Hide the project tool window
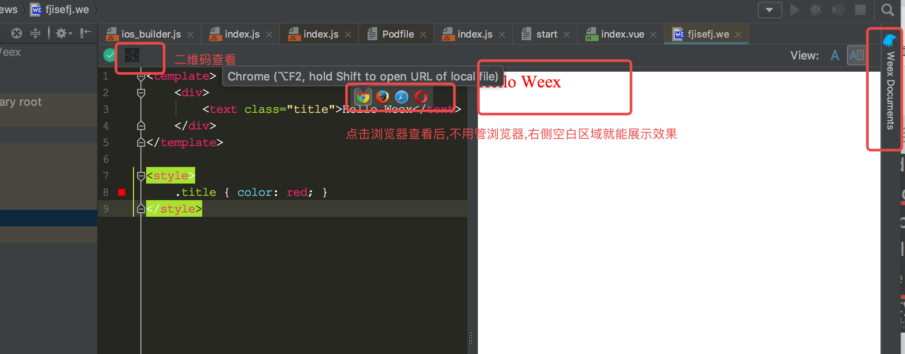905x354 pixels. click(86, 33)
